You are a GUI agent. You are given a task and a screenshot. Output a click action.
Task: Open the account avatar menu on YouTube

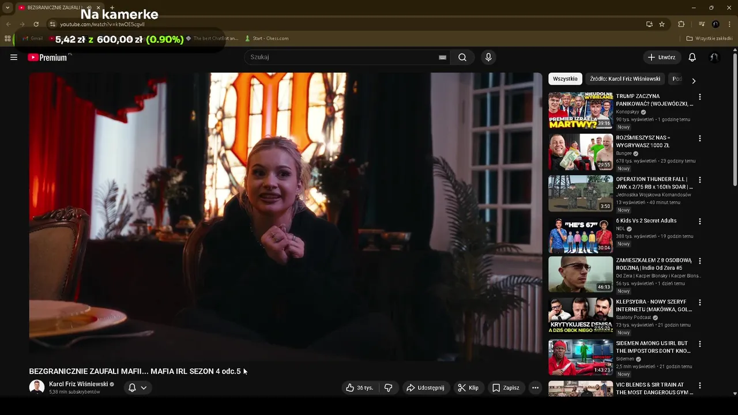714,57
